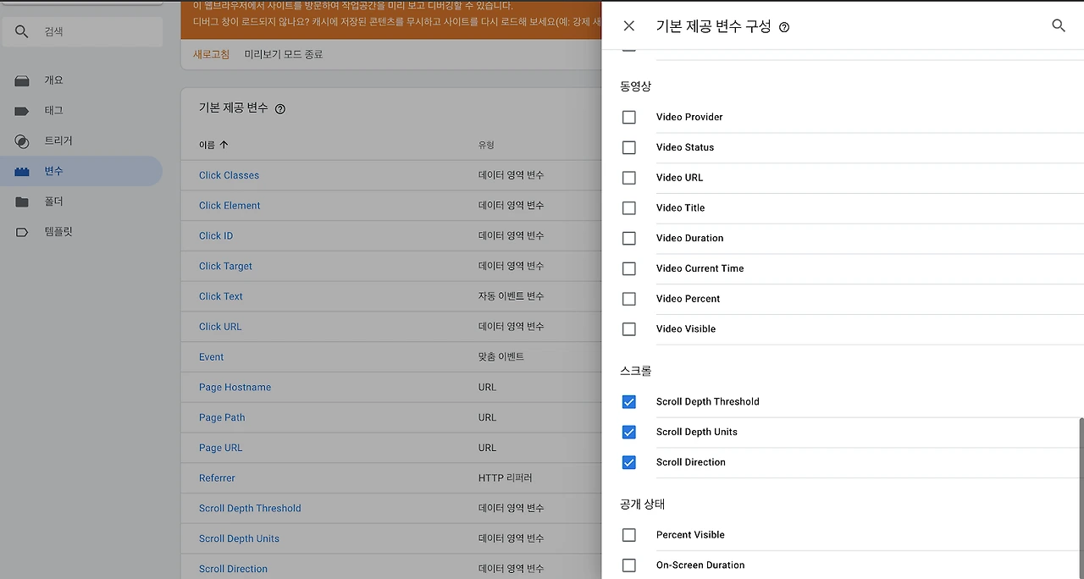Open the Click Text variable
This screenshot has height=579, width=1084.
tap(221, 296)
